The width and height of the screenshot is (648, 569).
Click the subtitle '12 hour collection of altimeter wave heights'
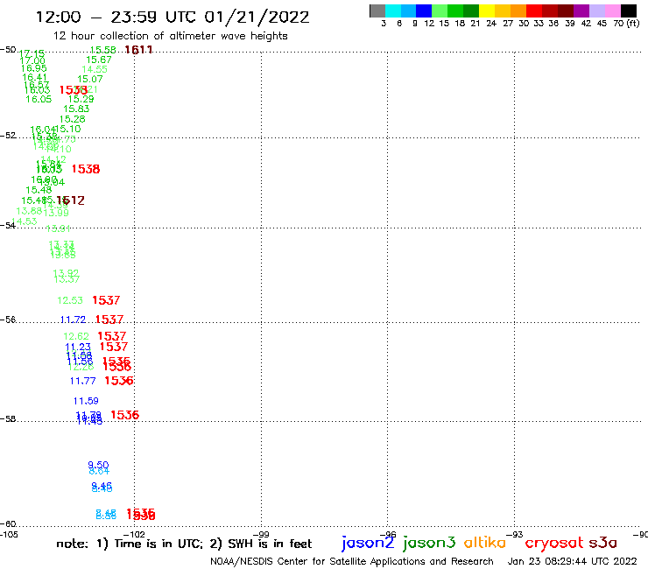[170, 36]
